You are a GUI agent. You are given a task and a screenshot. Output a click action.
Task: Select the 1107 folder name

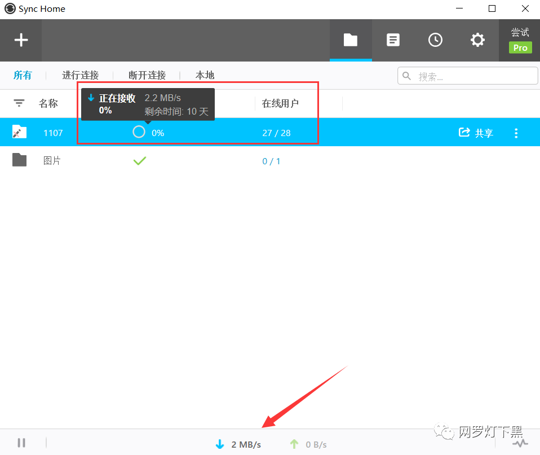tap(53, 133)
